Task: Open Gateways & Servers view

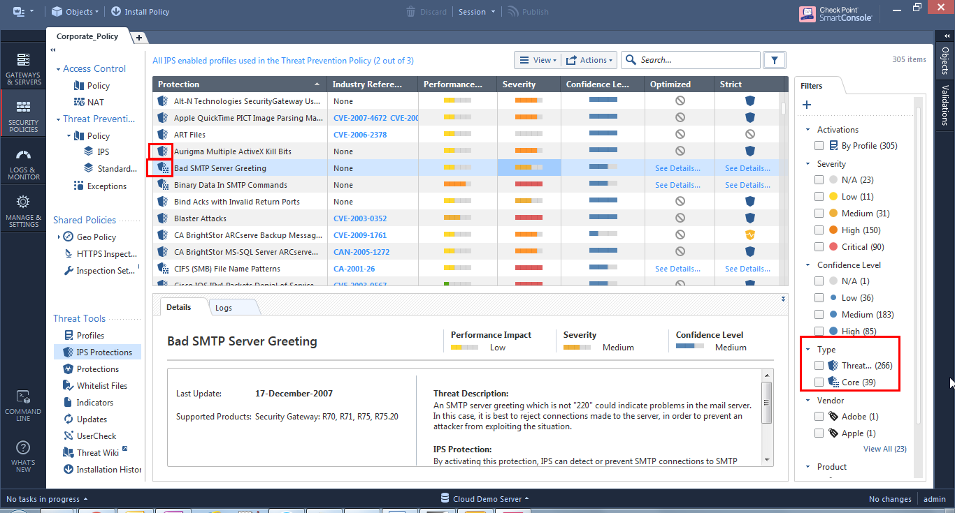Action: (23, 68)
